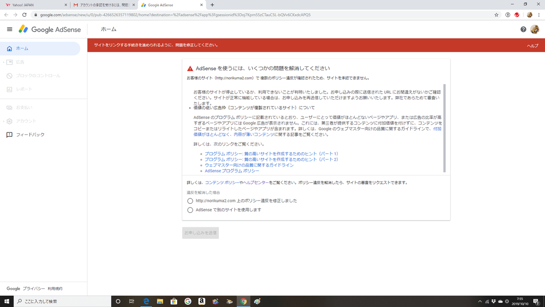Close the Gmail tab

(134, 5)
